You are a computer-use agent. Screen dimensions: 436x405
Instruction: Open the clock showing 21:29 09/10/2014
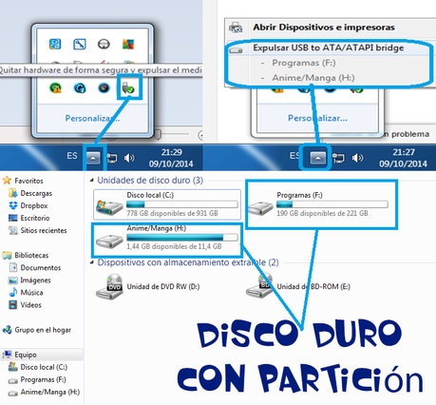171,158
